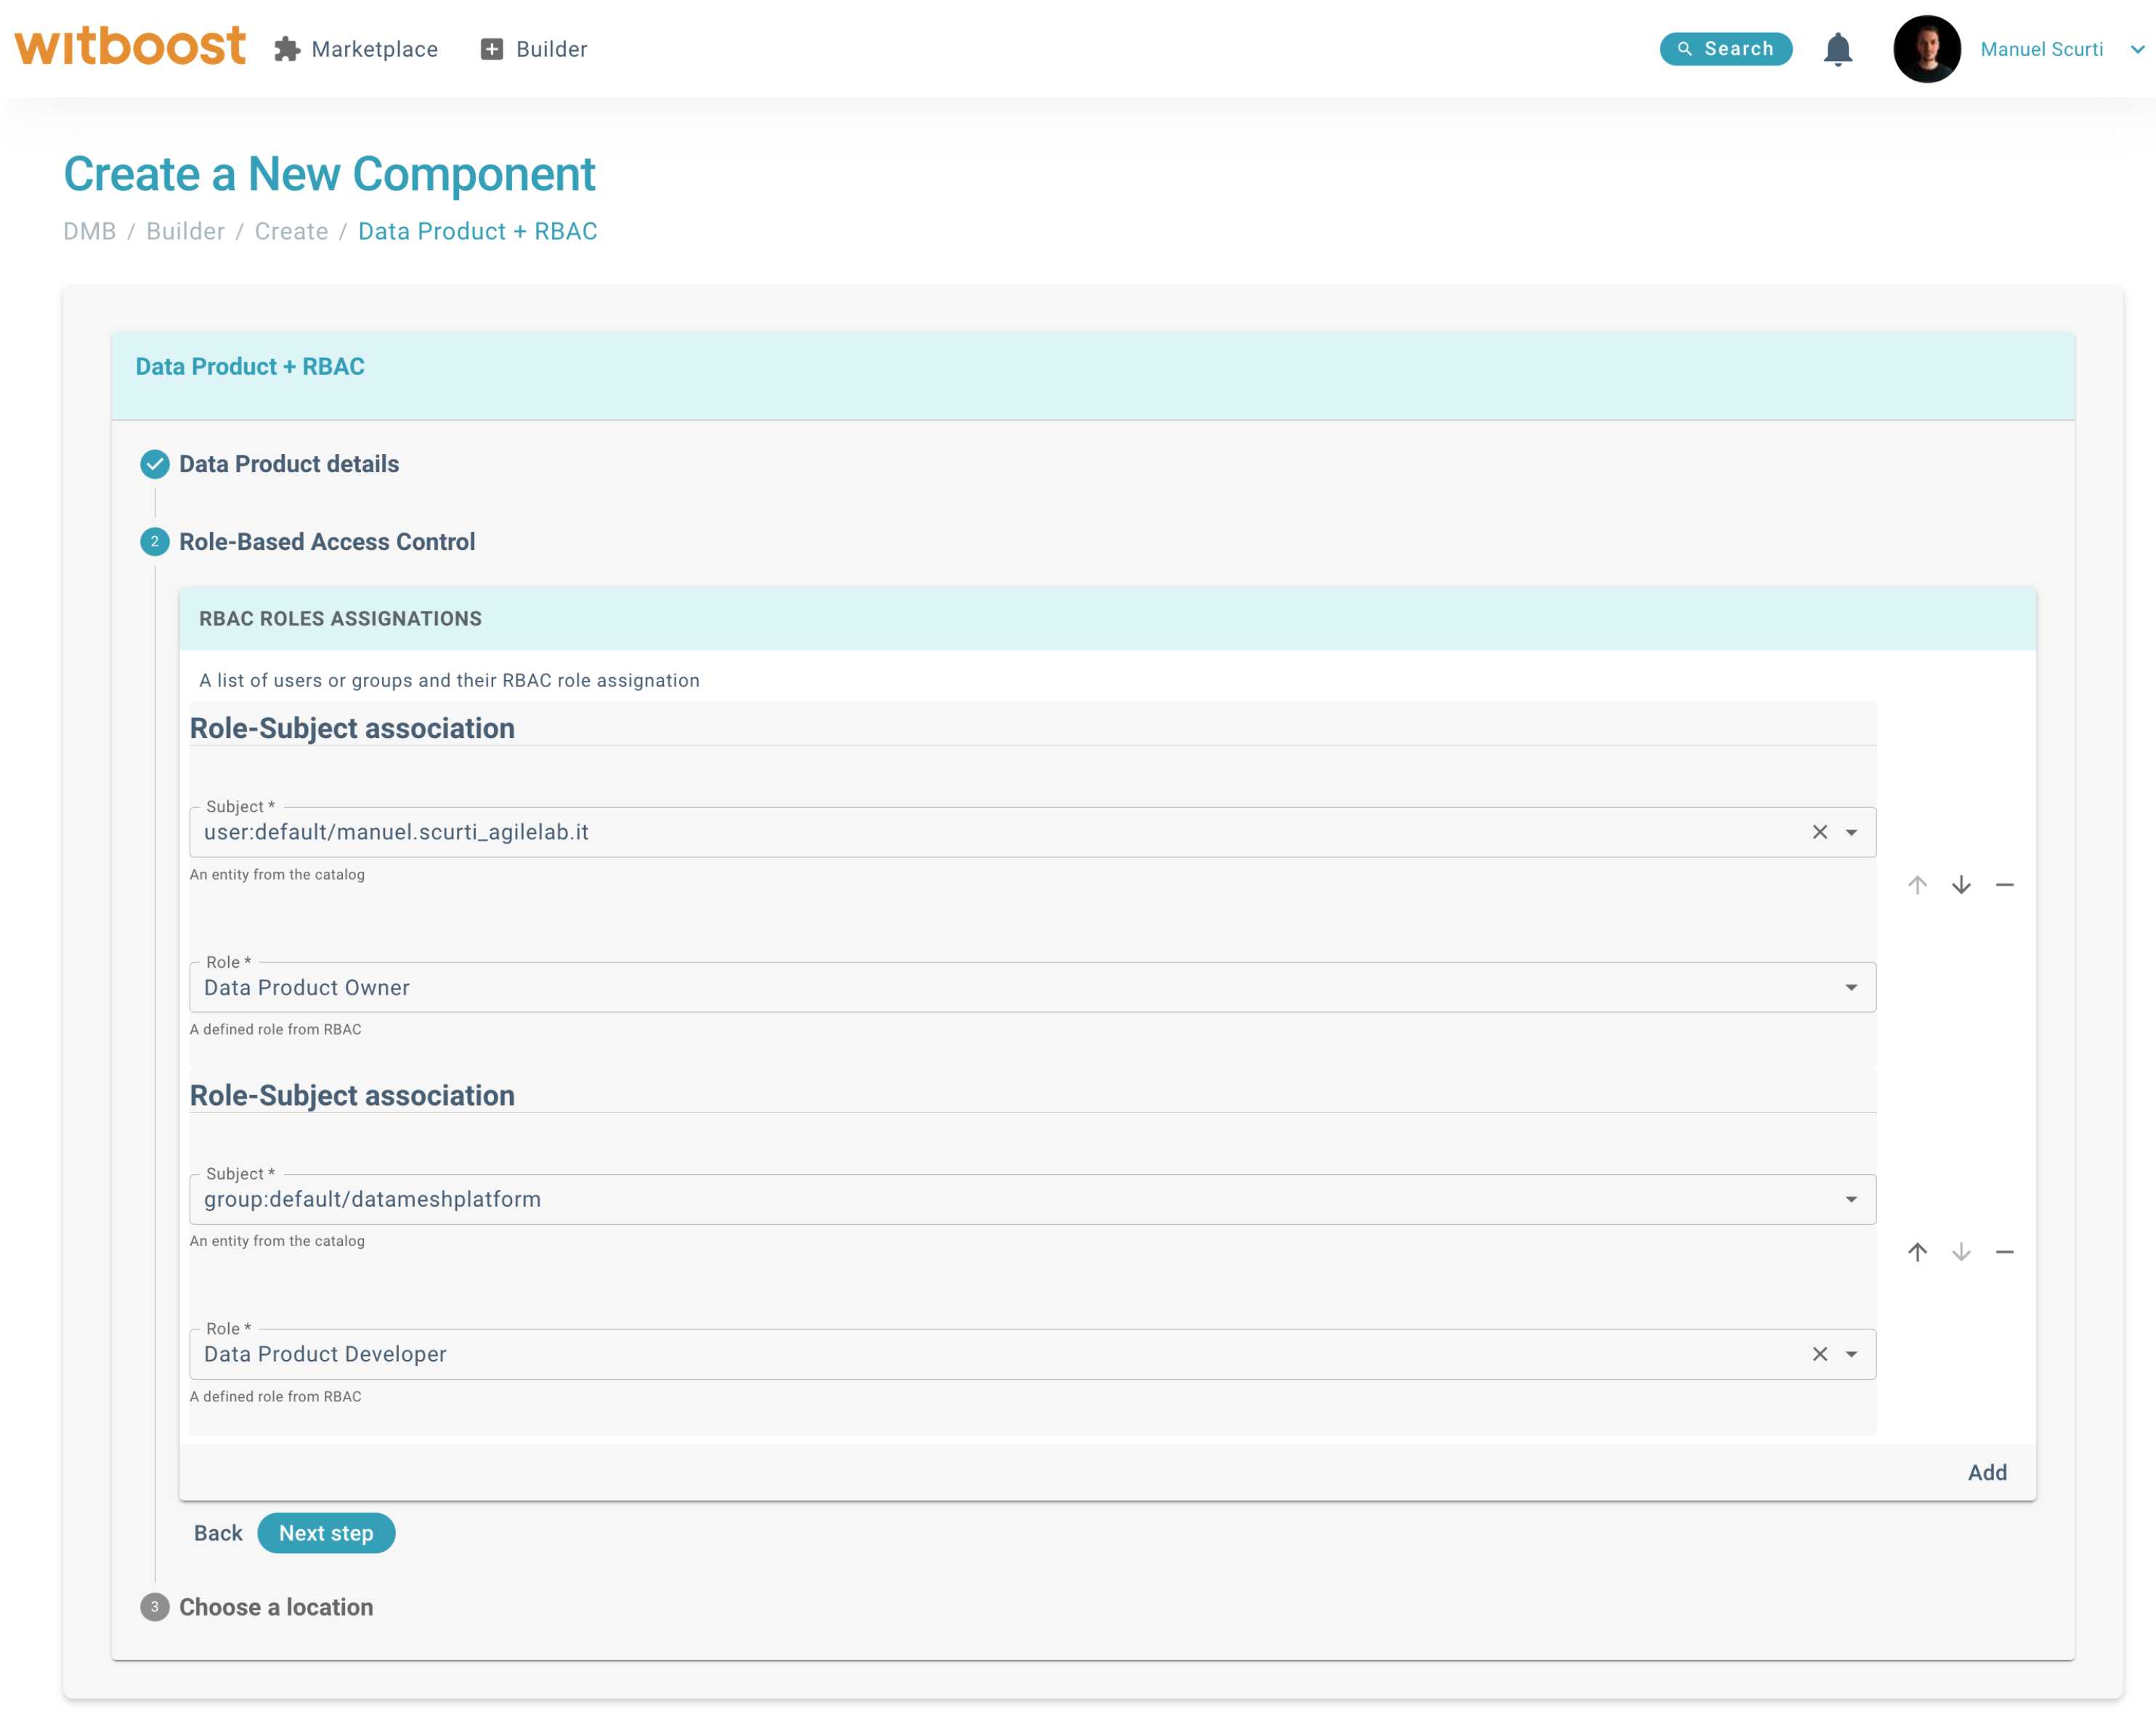2156x1716 pixels.
Task: Move the first Role-Subject association down
Action: (1961, 884)
